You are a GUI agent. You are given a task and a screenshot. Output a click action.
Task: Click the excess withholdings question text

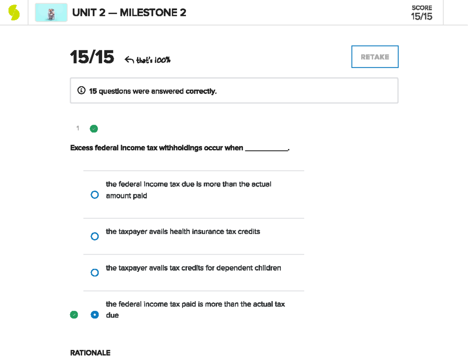coord(179,148)
